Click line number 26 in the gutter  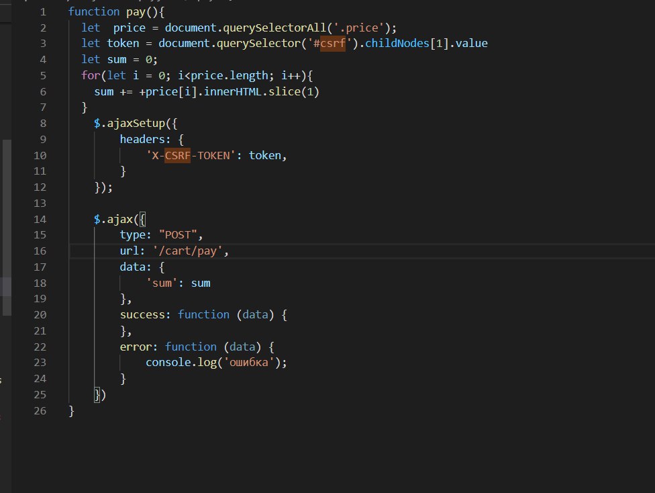pyautogui.click(x=40, y=411)
